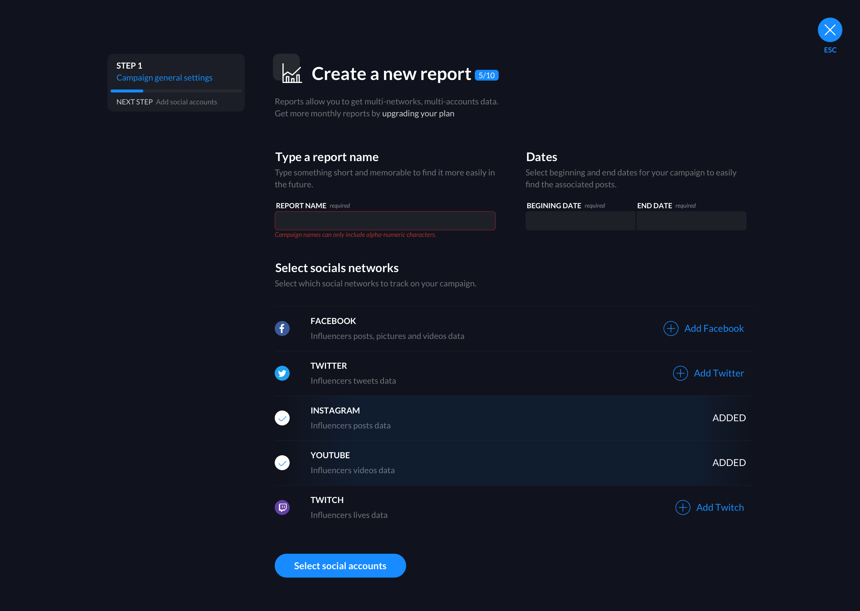Click the plus circle beside Add Twitch
This screenshot has width=860, height=611.
683,507
